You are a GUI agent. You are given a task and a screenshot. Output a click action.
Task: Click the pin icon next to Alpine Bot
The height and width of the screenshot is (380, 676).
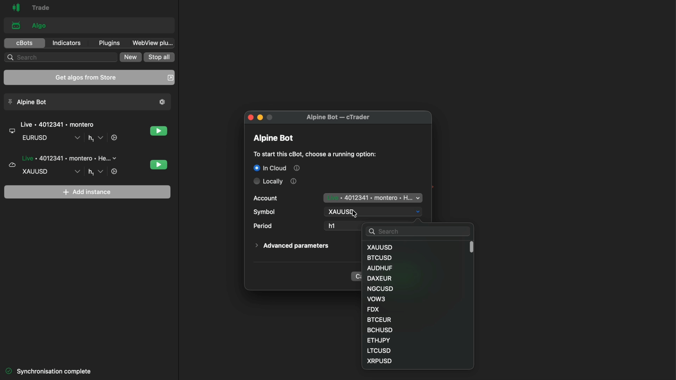point(10,102)
